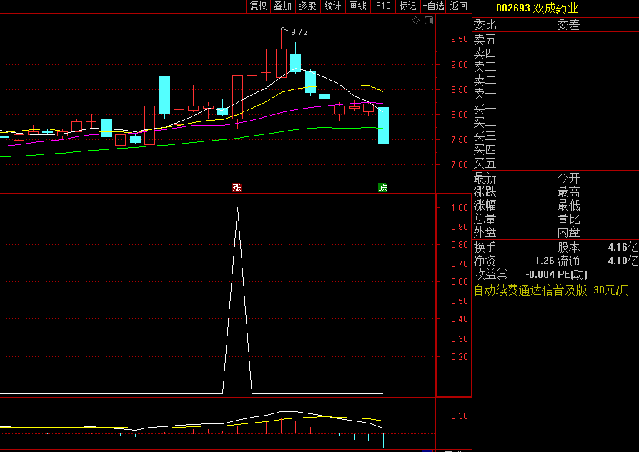
Task: Click the 量比 volume ratio label
Action: [x=568, y=219]
